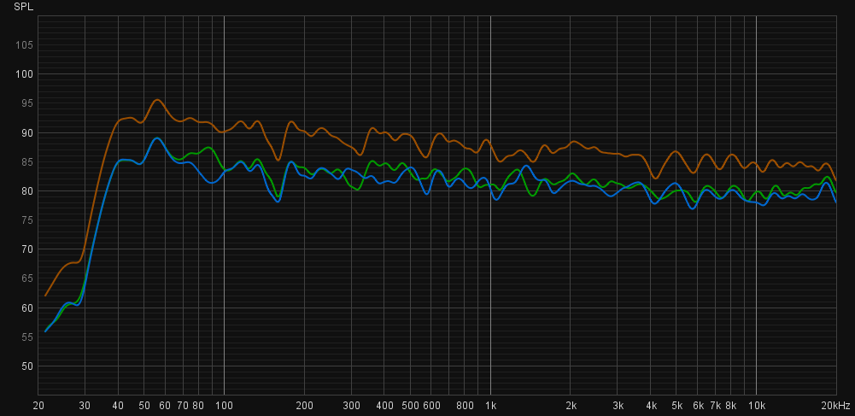Screen dimensions: 855x416
Task: Click the orange trace's highest peak near 55 Hz
Action: click(157, 99)
